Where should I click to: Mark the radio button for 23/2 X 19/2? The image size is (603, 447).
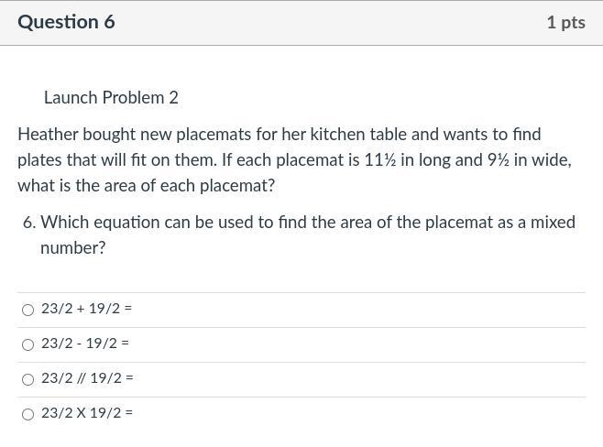pyautogui.click(x=27, y=414)
